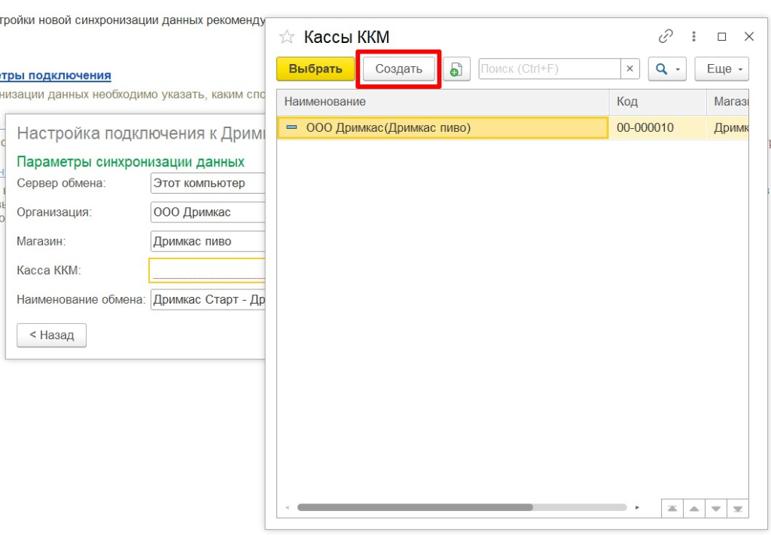Jump to list top with double-arrow icon
This screenshot has width=771, height=535.
click(x=672, y=508)
